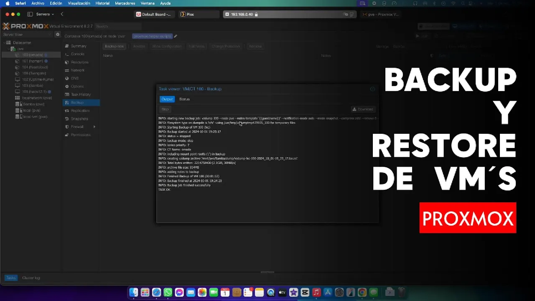Select 101 (homarr) in the server tree
Viewport: 535px width, 301px height.
[x=32, y=61]
